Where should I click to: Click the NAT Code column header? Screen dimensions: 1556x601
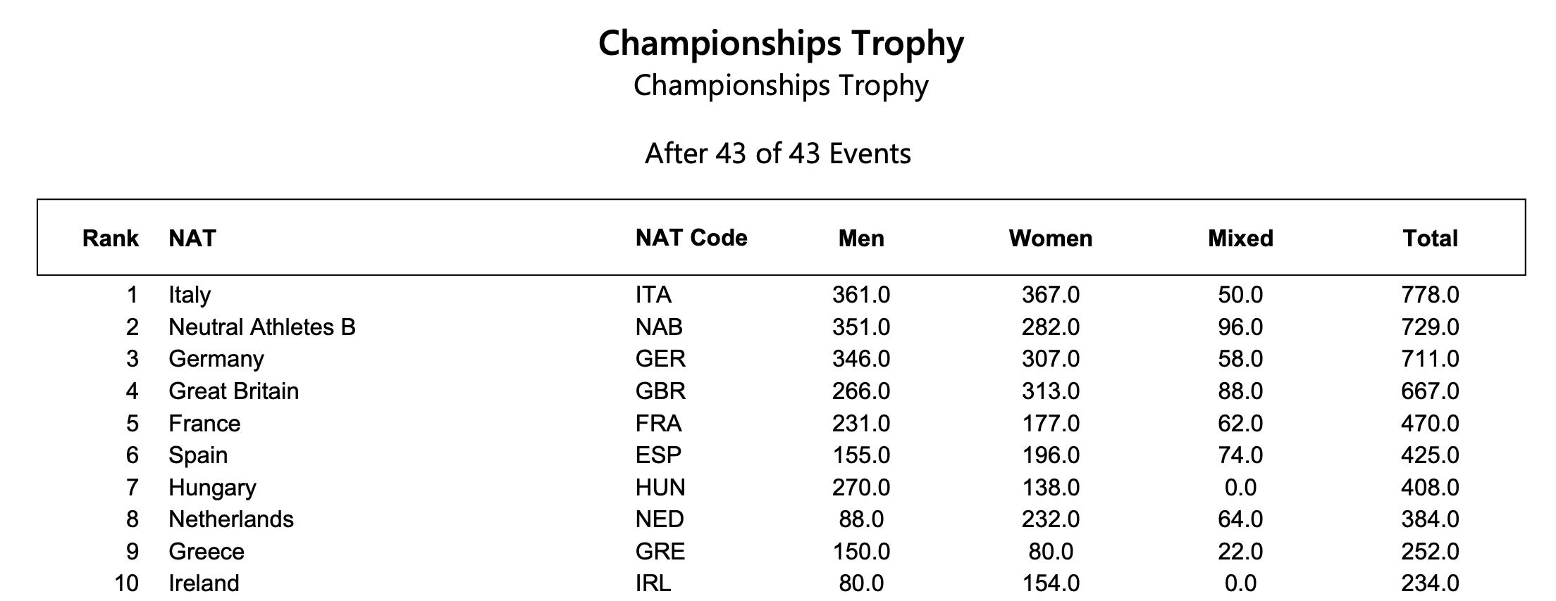point(691,238)
